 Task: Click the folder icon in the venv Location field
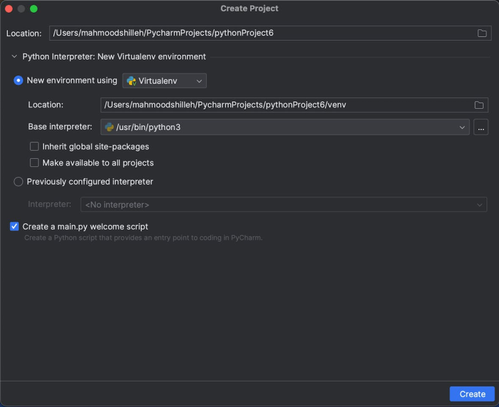[x=478, y=105]
